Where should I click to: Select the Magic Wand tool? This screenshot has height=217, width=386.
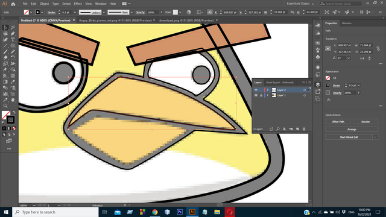13,28
